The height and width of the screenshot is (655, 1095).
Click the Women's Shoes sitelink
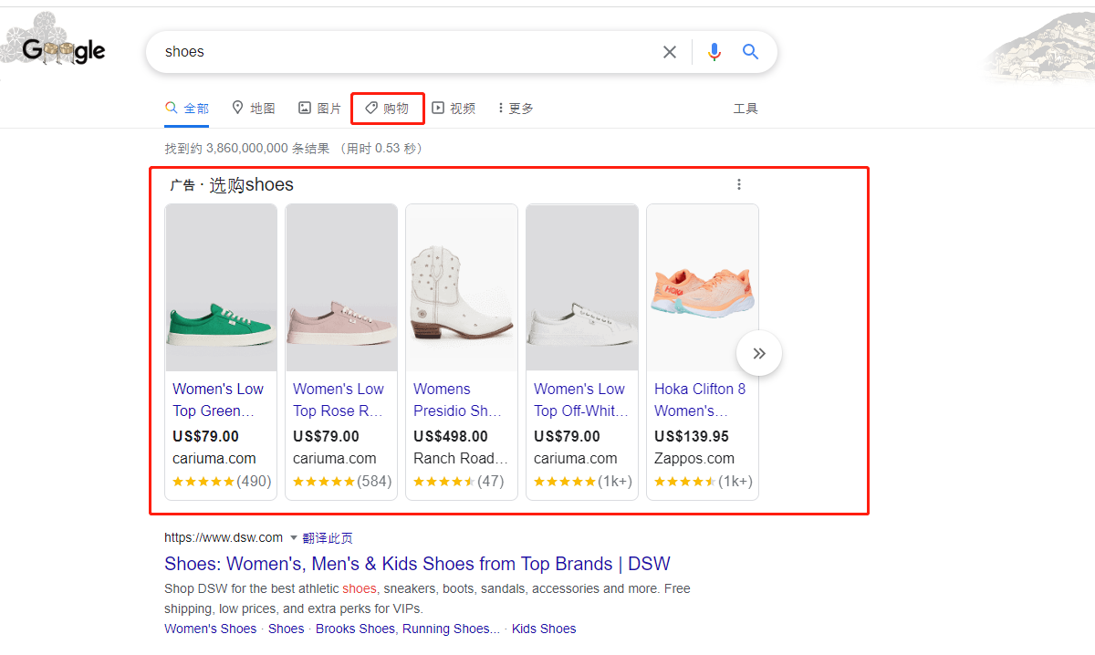pyautogui.click(x=210, y=629)
